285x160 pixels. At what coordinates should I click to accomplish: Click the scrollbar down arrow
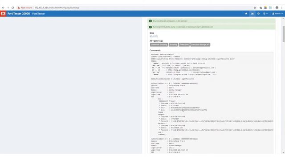[x=283, y=152]
